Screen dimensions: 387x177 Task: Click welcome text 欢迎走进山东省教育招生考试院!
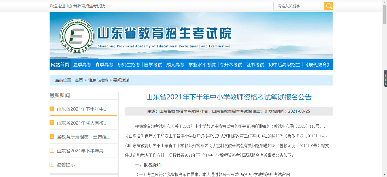78,6
